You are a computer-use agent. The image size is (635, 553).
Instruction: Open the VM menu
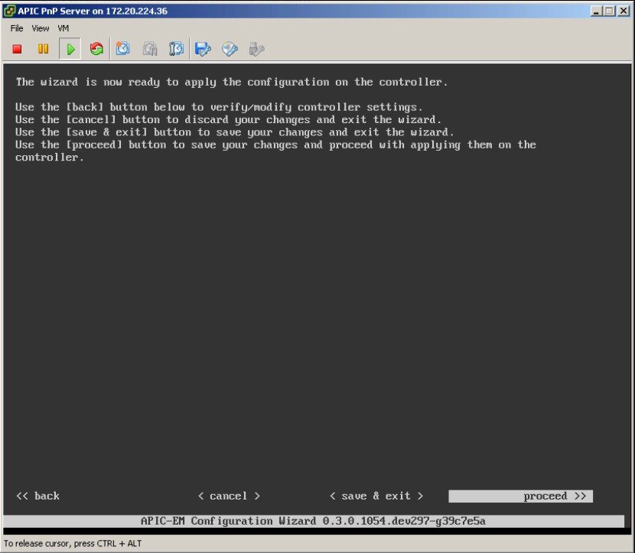[x=63, y=28]
